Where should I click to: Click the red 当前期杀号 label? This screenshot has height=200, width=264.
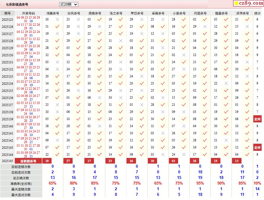point(28,161)
